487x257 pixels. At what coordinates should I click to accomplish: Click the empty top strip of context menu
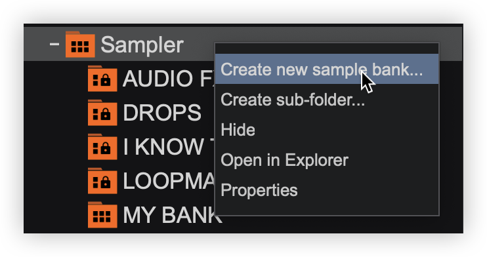327,49
